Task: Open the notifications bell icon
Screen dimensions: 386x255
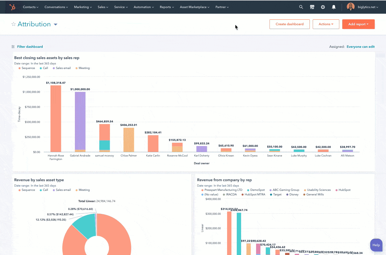Action: [x=334, y=7]
